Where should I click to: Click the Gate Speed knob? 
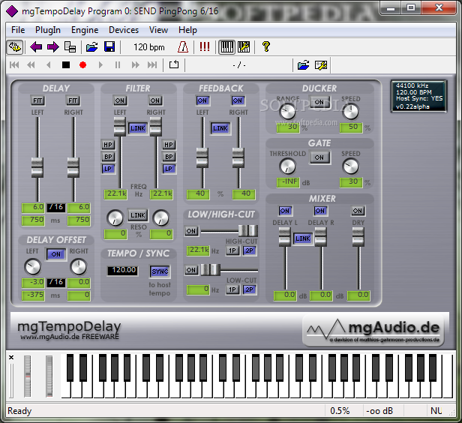point(351,166)
